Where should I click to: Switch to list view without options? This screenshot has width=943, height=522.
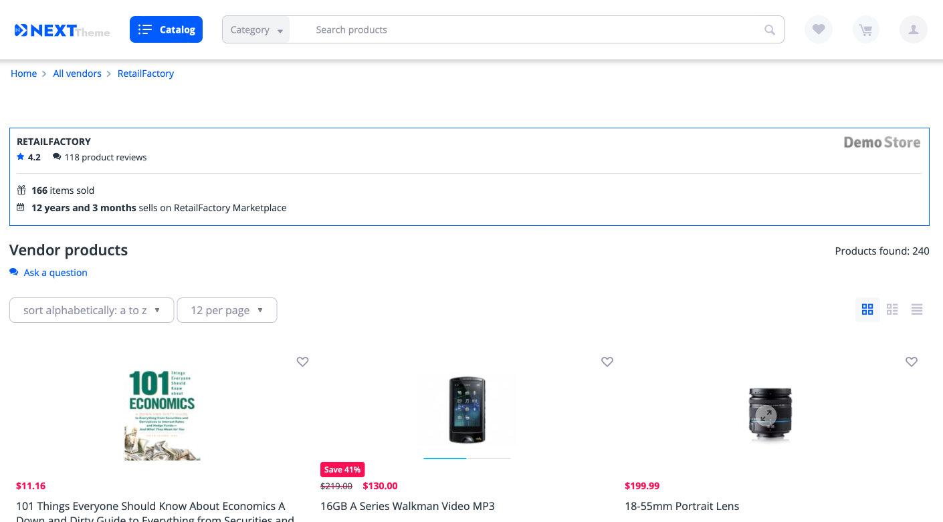pos(892,309)
